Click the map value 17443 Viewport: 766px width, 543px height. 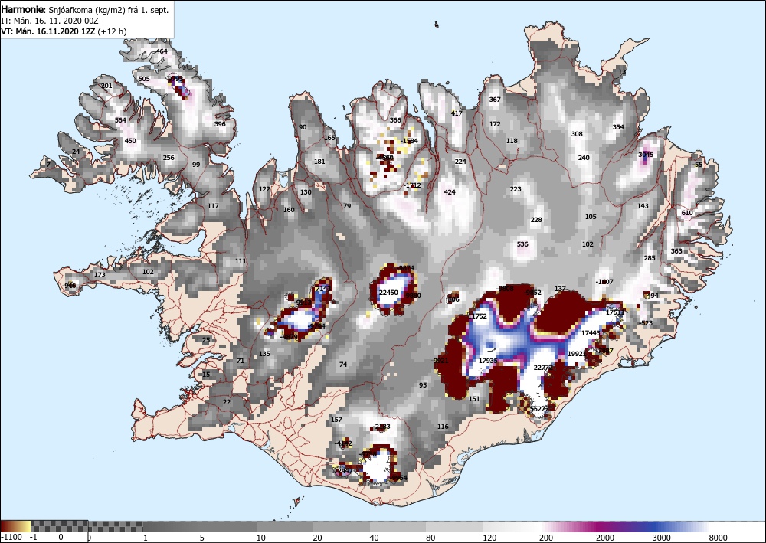pos(590,333)
